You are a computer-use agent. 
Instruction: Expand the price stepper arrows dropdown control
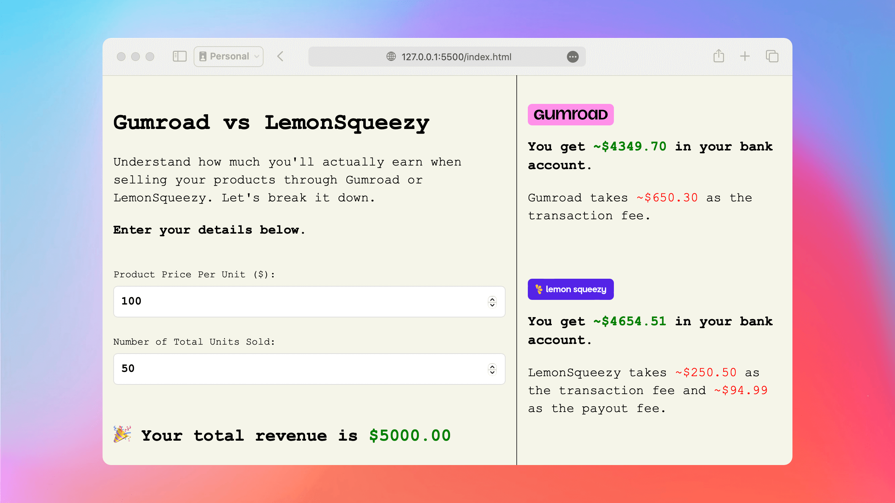[492, 302]
